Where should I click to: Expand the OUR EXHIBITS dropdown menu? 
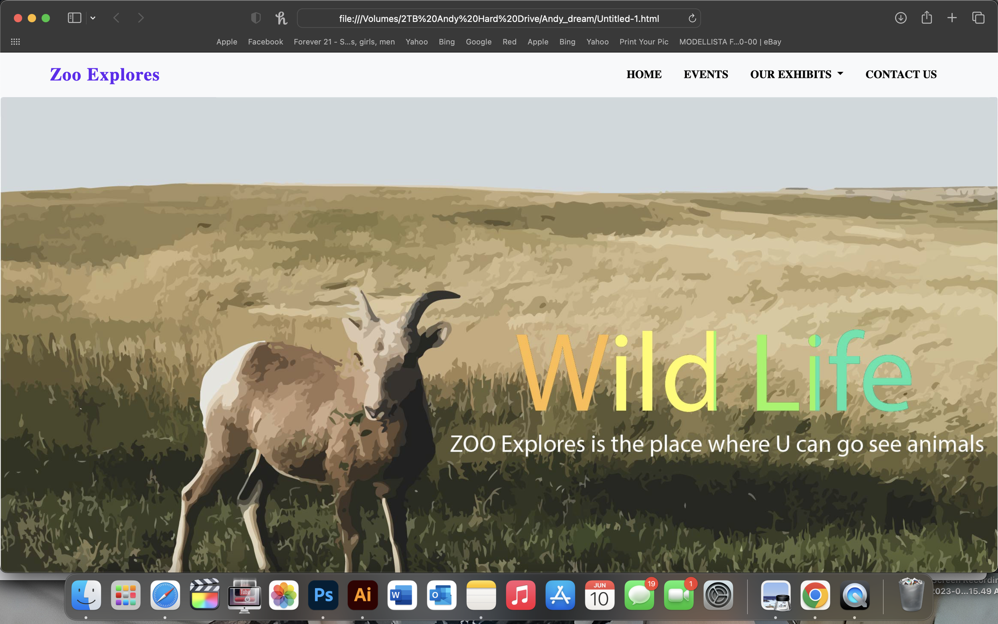(x=796, y=74)
